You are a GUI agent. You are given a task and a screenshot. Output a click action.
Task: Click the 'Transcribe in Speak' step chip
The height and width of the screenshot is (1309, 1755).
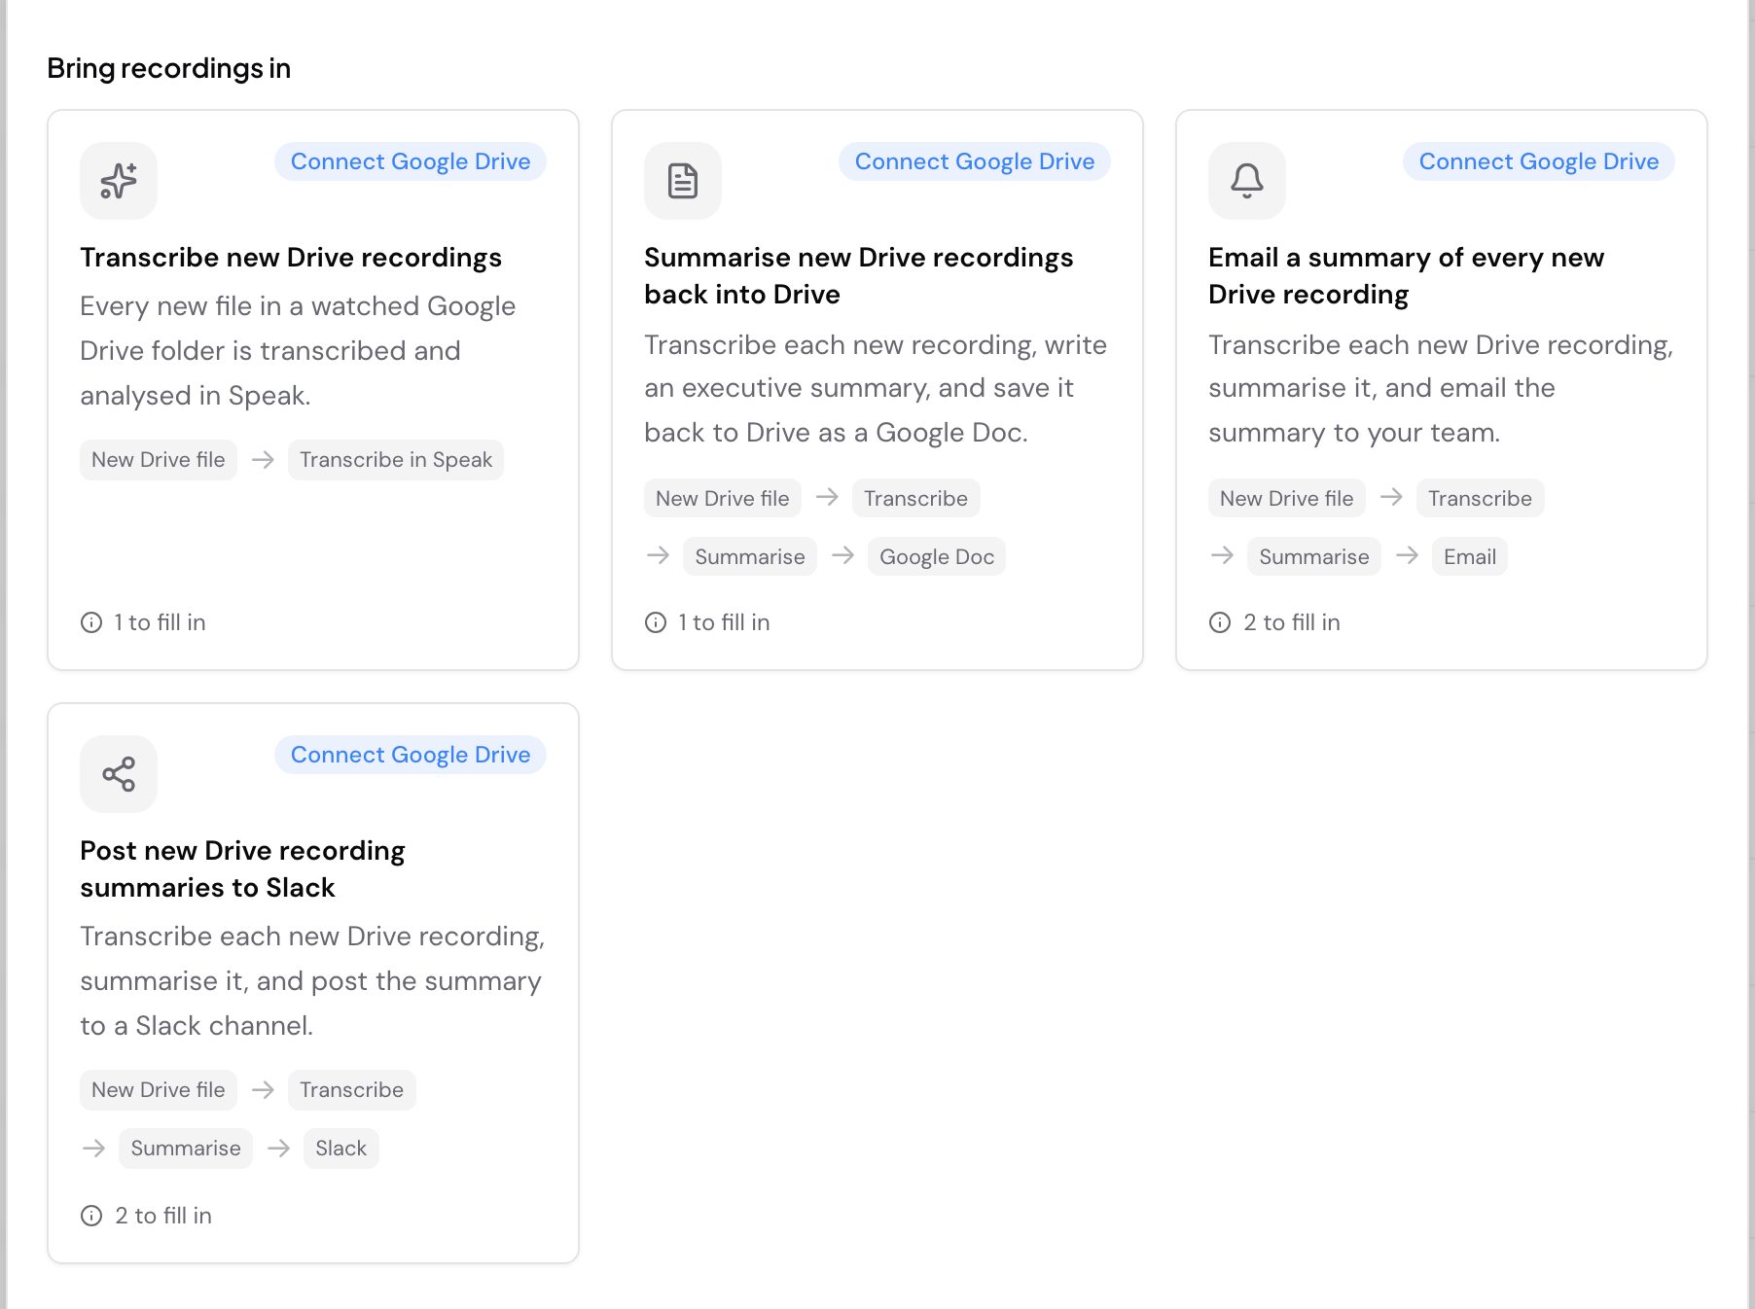396,460
